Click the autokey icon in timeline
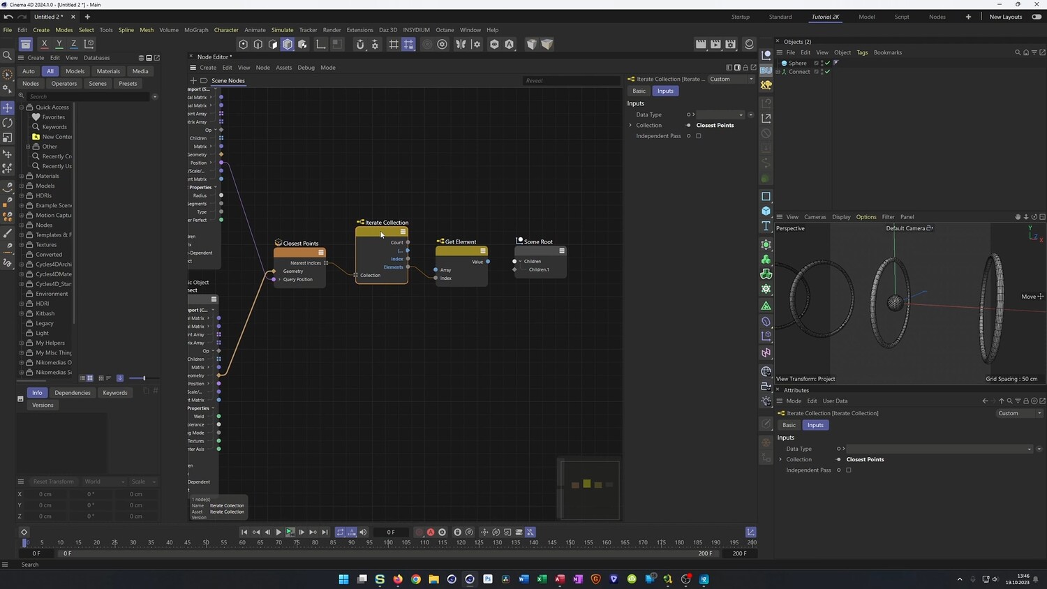This screenshot has width=1047, height=589. (431, 532)
